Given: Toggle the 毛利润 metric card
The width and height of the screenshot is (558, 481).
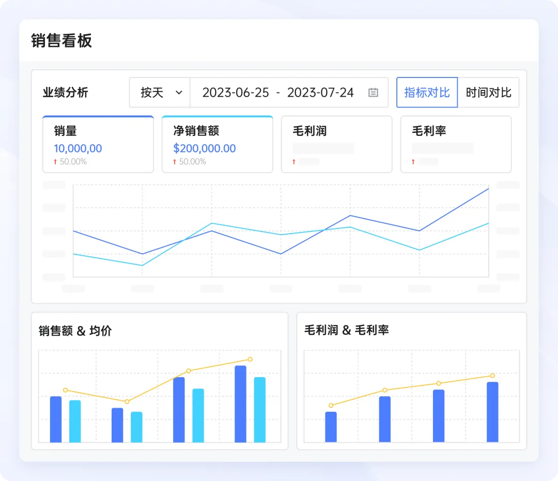Looking at the screenshot, I should pos(337,145).
